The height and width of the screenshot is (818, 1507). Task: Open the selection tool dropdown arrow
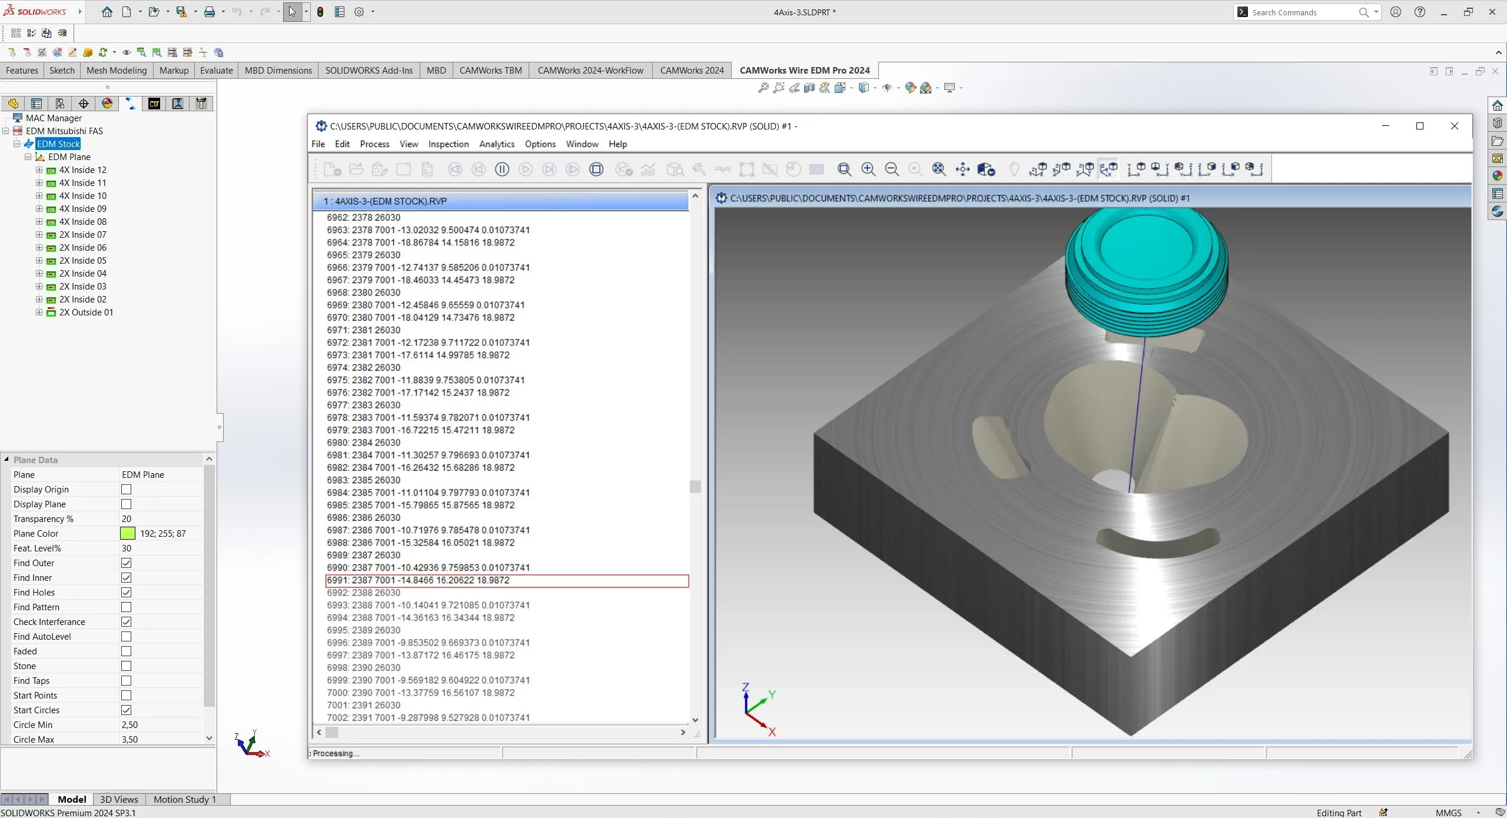(306, 12)
